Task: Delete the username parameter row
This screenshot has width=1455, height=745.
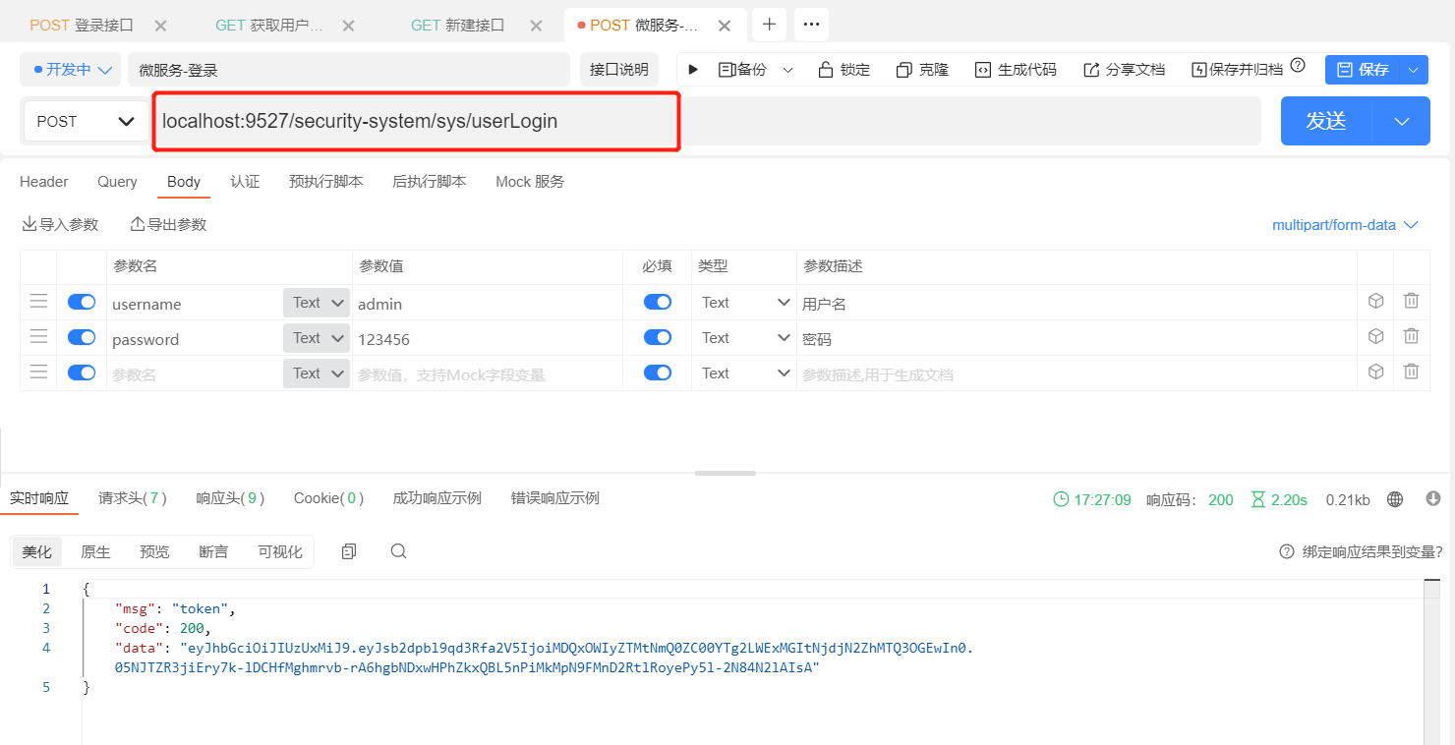Action: click(x=1411, y=302)
